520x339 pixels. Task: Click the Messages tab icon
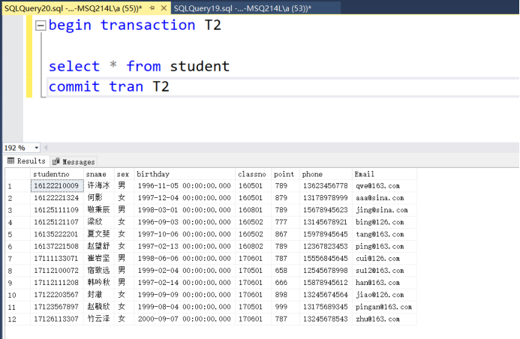[56, 161]
